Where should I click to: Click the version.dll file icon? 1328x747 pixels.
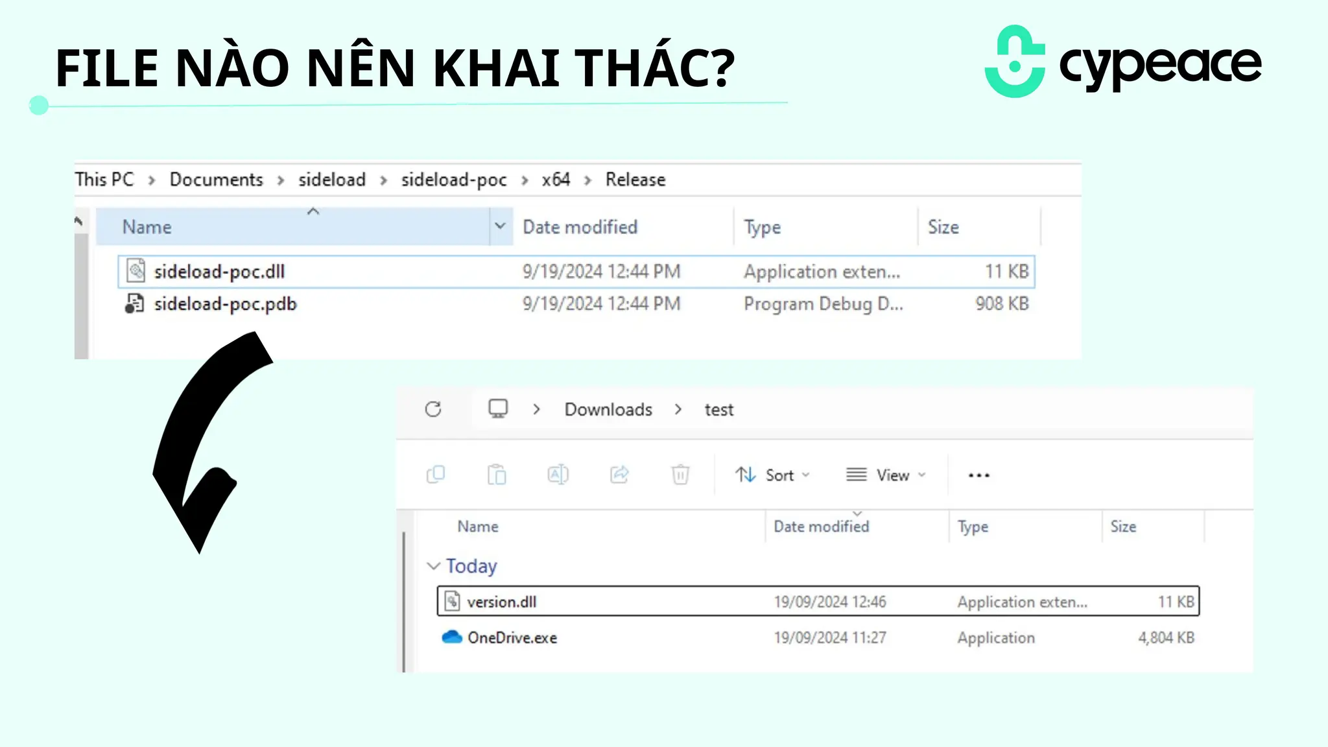point(453,601)
